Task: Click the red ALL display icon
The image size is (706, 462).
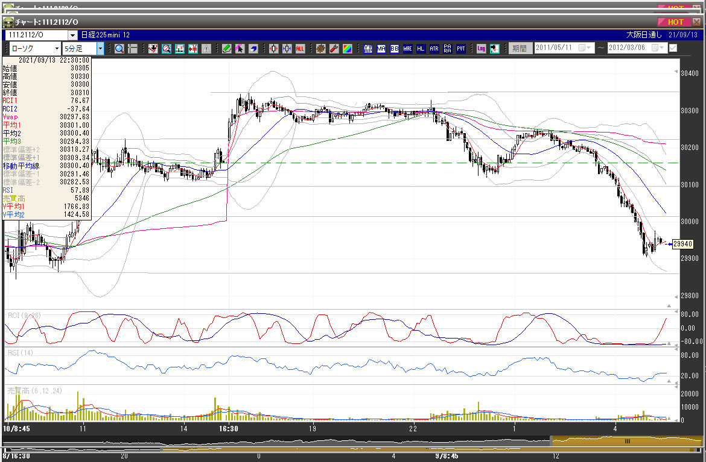Action: (x=300, y=48)
